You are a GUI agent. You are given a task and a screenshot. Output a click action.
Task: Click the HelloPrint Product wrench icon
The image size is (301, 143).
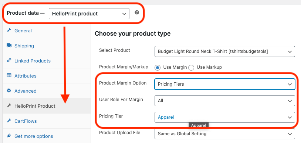click(9, 106)
